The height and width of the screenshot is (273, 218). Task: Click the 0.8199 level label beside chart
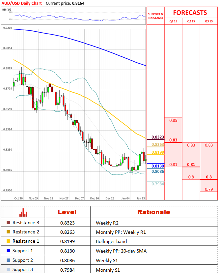[158, 152]
